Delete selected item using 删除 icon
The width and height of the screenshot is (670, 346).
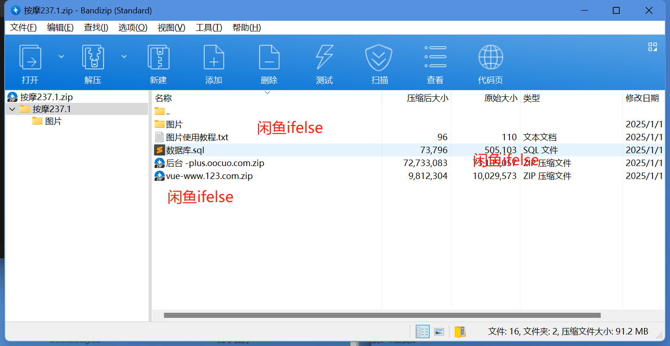coord(269,62)
